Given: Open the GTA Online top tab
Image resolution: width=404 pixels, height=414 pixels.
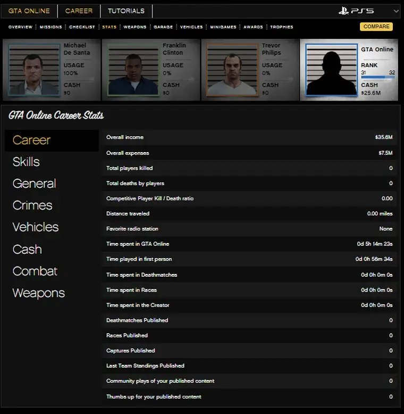Looking at the screenshot, I should click(x=29, y=11).
